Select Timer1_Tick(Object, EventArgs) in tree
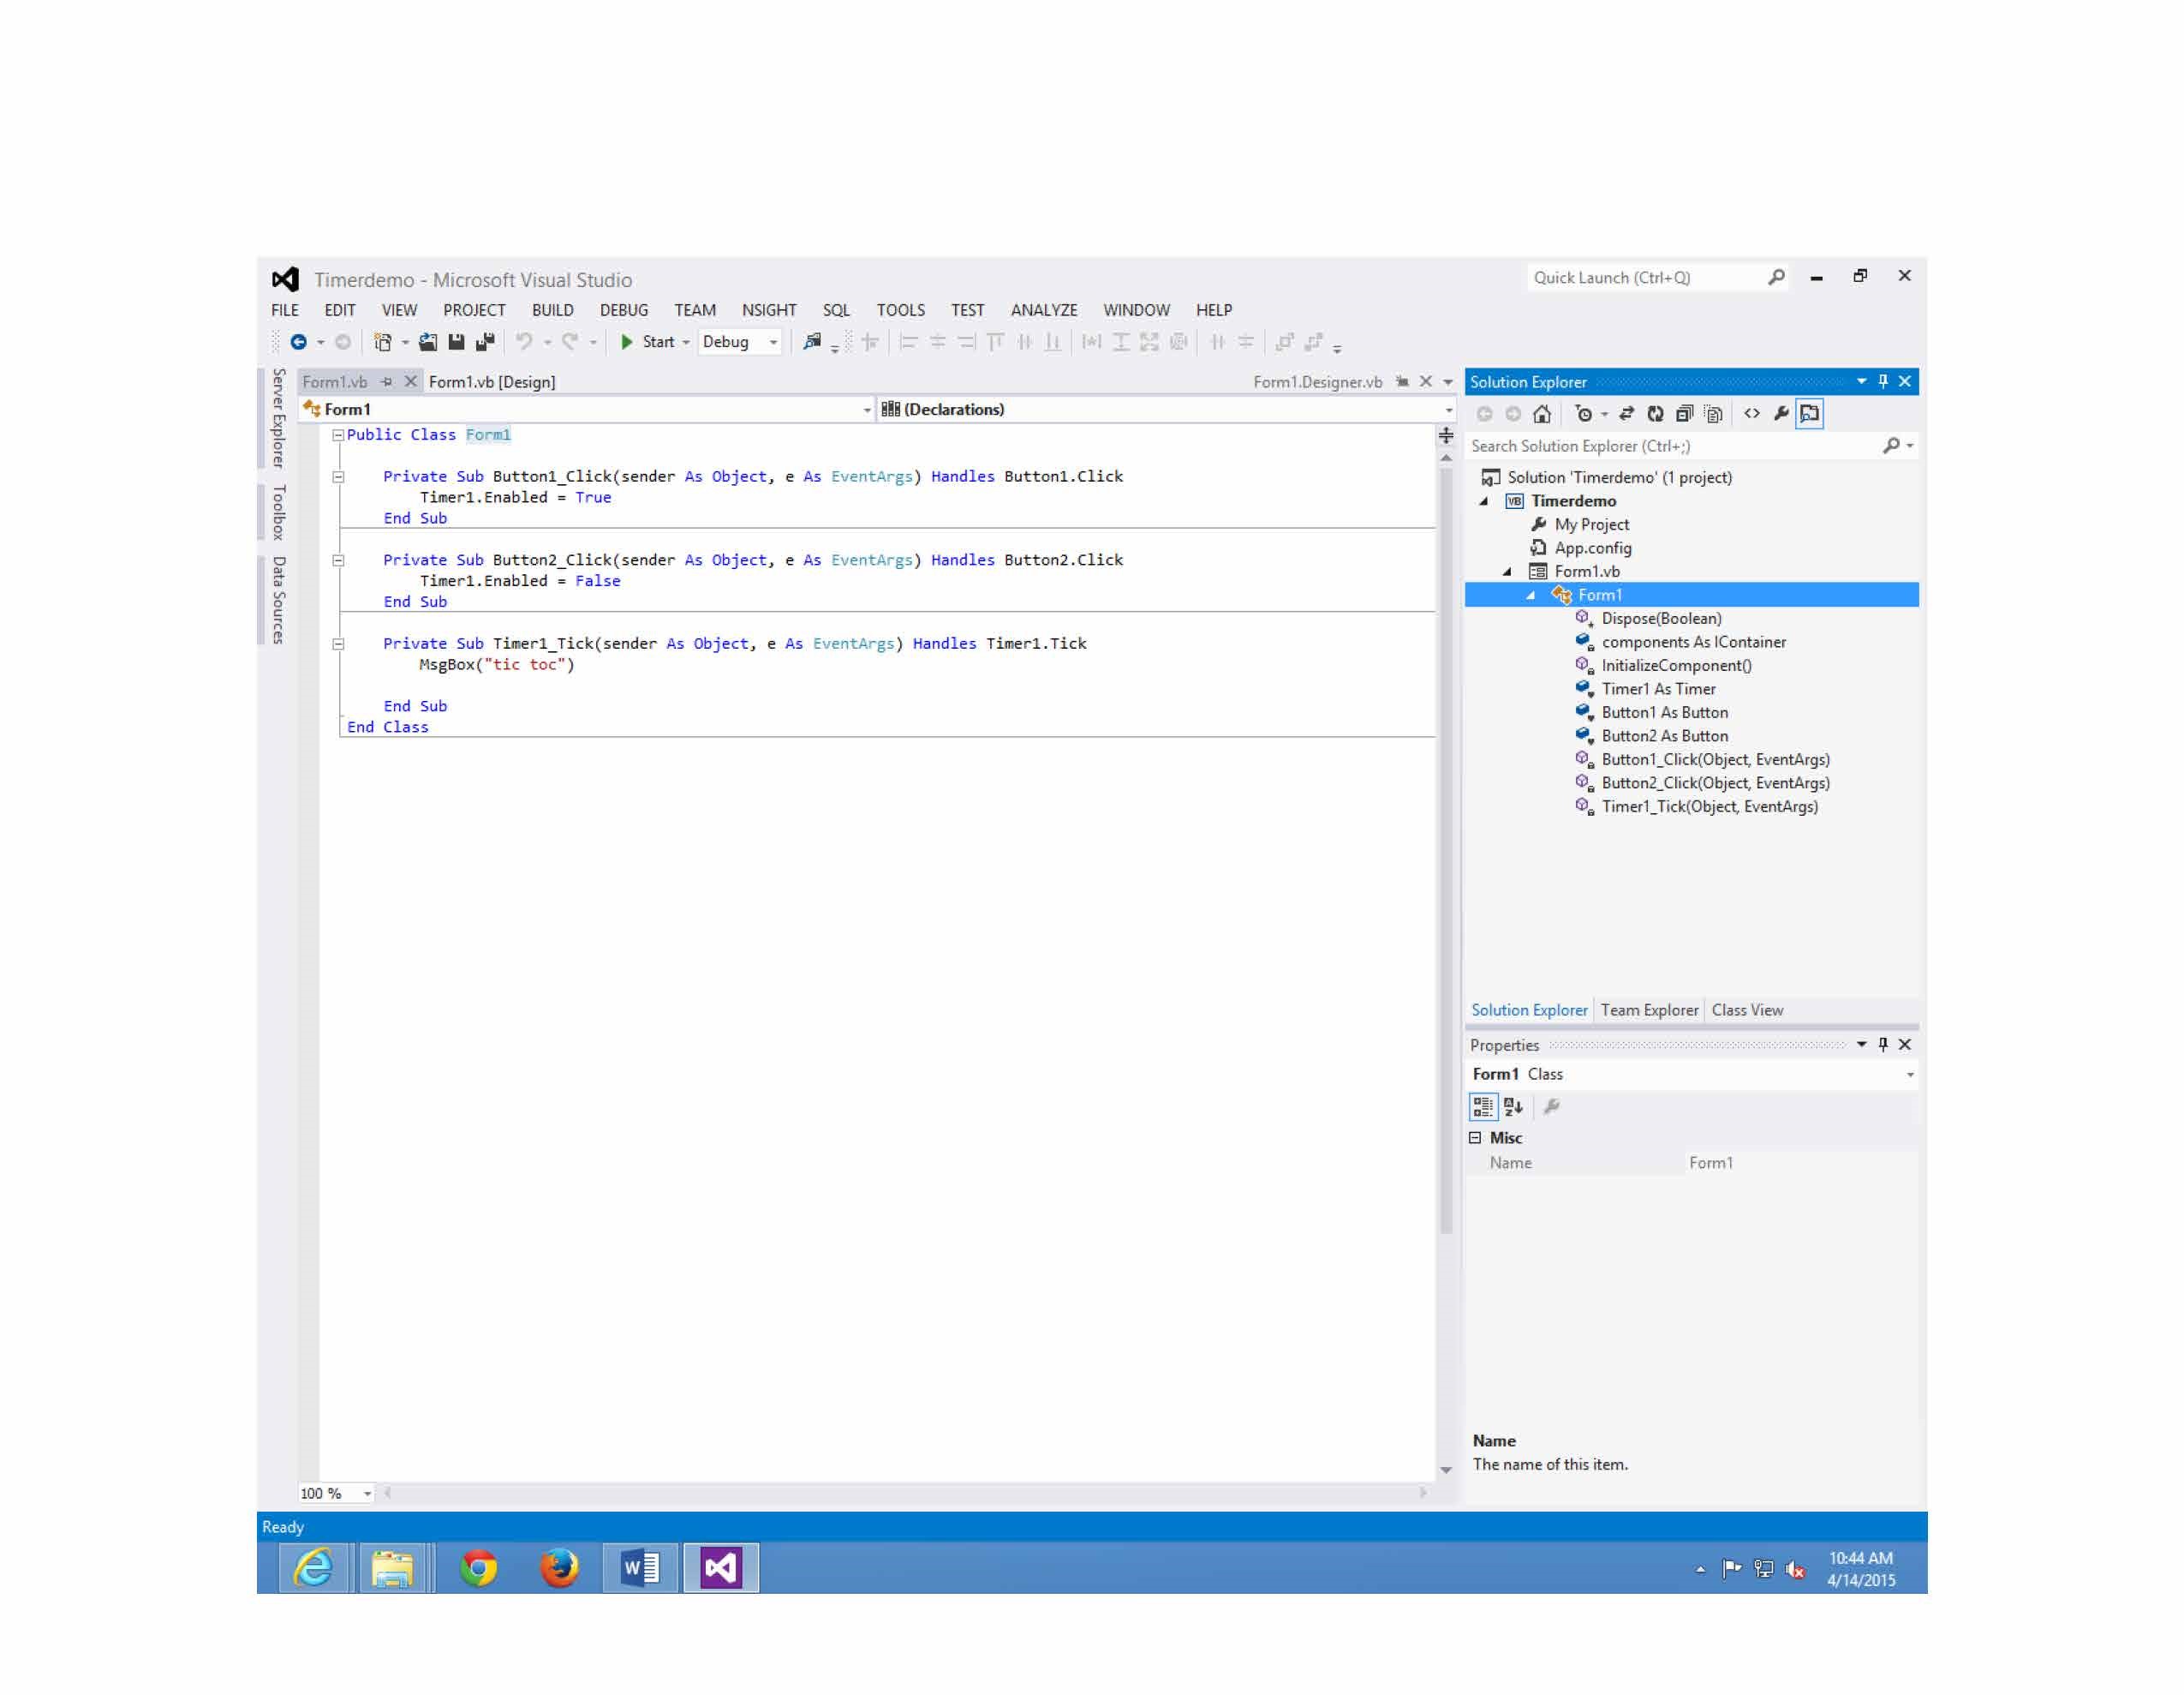This screenshot has height=1695, width=2184. pyautogui.click(x=1709, y=807)
